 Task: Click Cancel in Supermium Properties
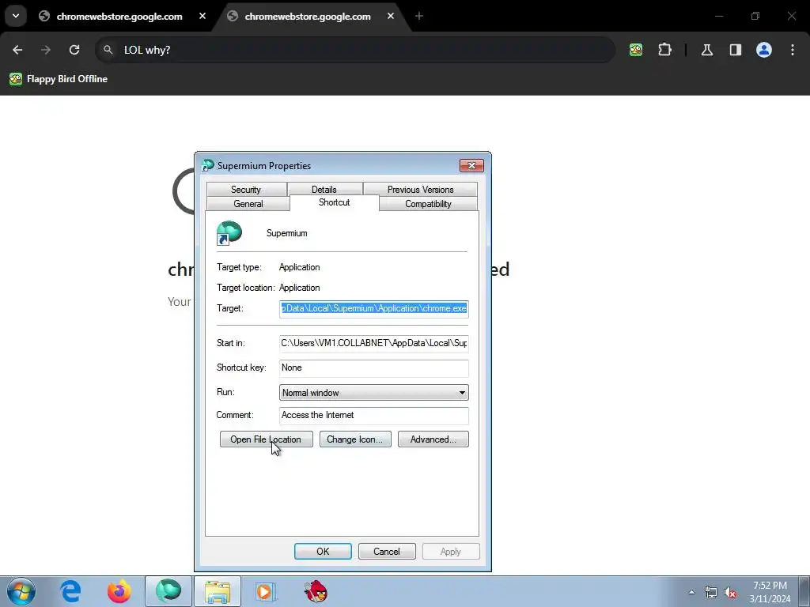387,551
